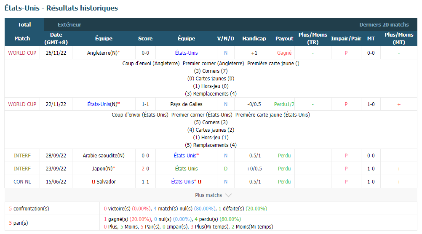Click "5 confrontation(s)" summary label

pos(29,209)
